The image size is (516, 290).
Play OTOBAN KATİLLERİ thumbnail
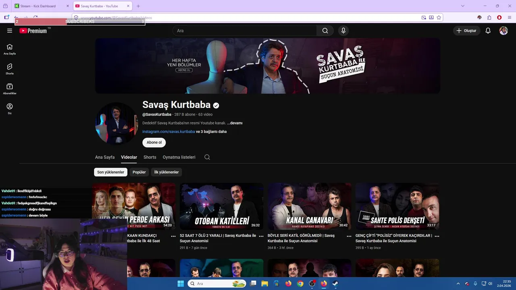click(x=221, y=206)
